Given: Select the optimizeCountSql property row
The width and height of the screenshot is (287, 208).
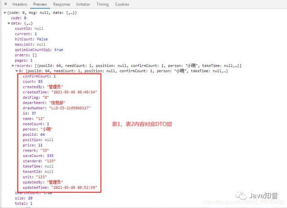Looking at the screenshot, I should 39,50.
